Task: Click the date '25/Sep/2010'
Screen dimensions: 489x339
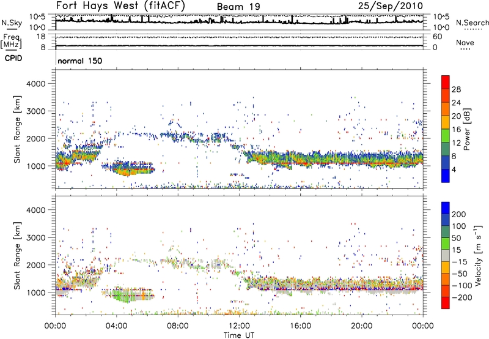Action: point(391,6)
